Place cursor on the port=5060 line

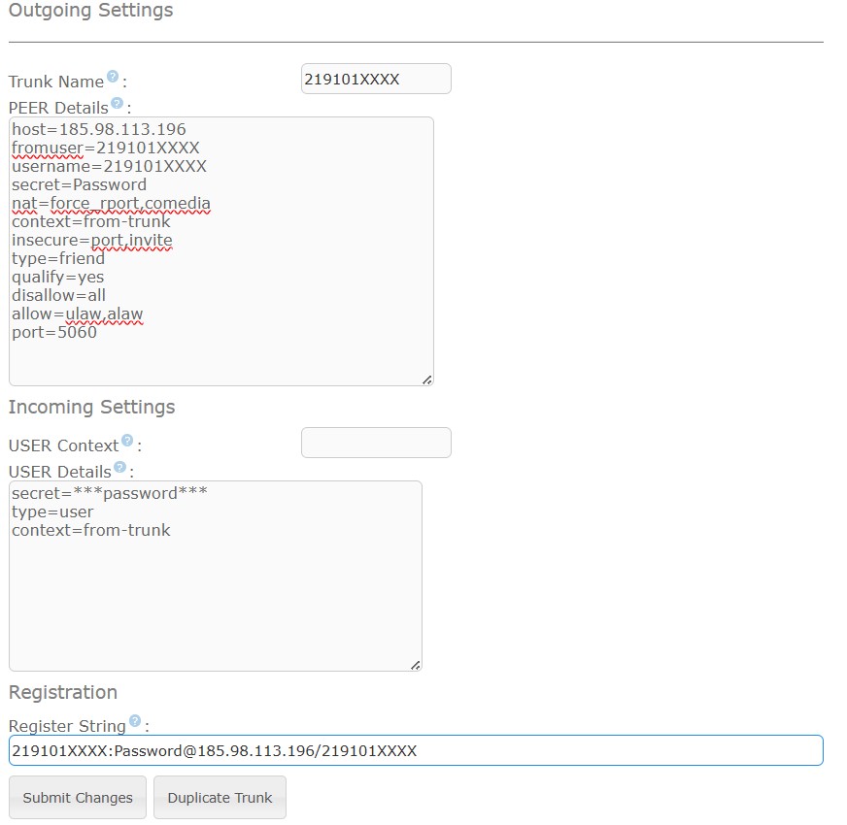(x=54, y=332)
